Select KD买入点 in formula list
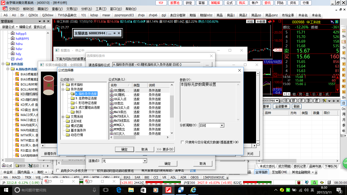 (120, 99)
